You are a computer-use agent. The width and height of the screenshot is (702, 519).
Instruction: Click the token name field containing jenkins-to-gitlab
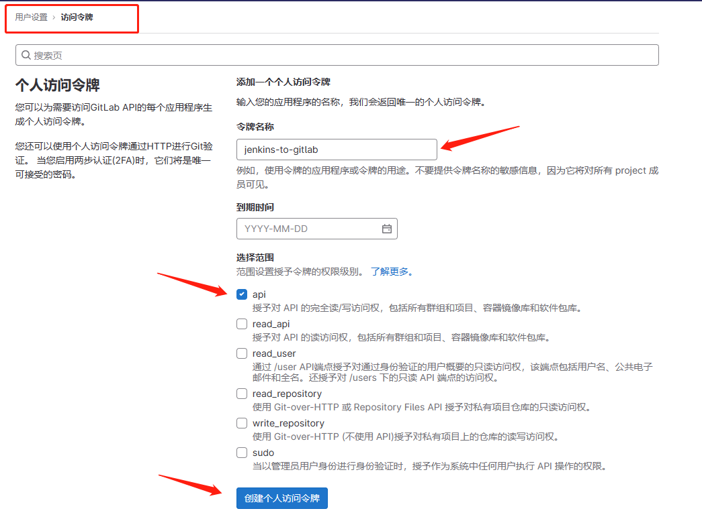(336, 150)
